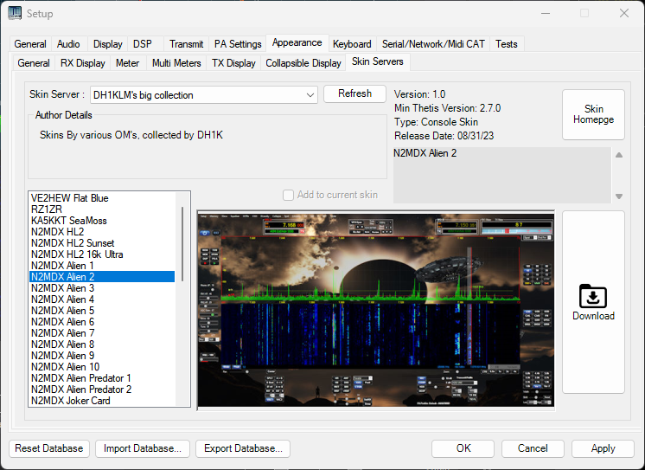Switch to the Tests tab
Screen dimensions: 645x470
507,44
